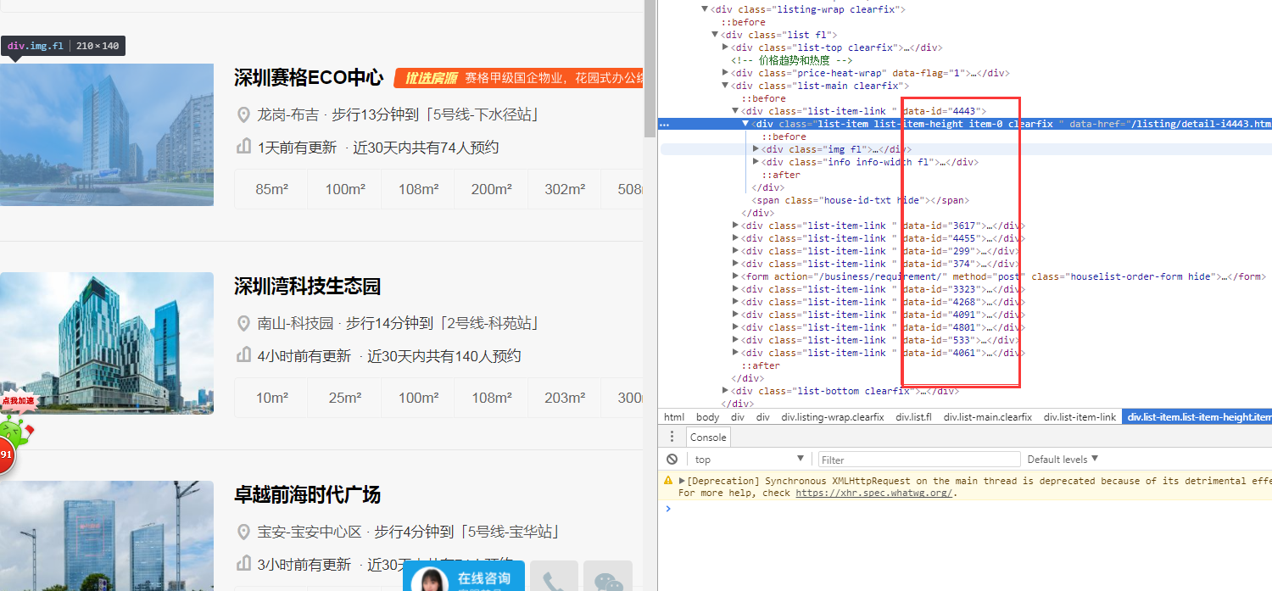Choose 302m² area for 深圳赛格ECO中心

(x=564, y=189)
